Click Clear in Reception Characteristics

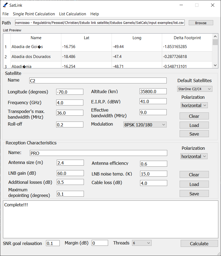point(194,174)
